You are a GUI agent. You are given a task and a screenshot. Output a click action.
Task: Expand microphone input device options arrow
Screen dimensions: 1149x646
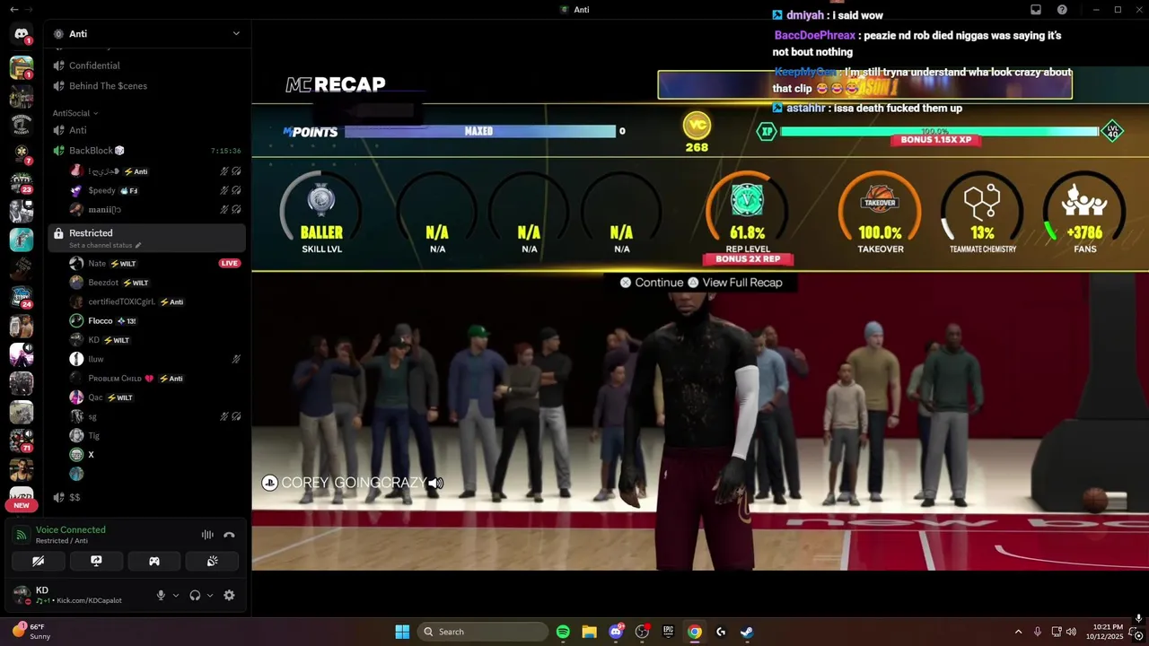click(x=176, y=595)
